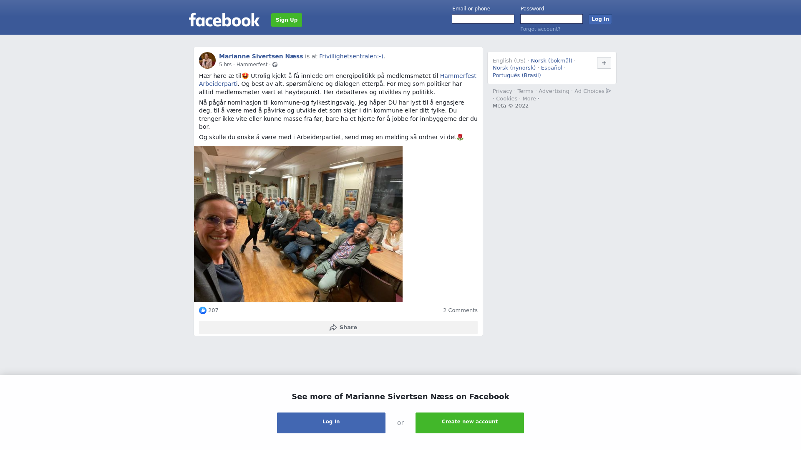Screen dimensions: 801x450
Task: Open the group photo in the post
Action: 298,224
